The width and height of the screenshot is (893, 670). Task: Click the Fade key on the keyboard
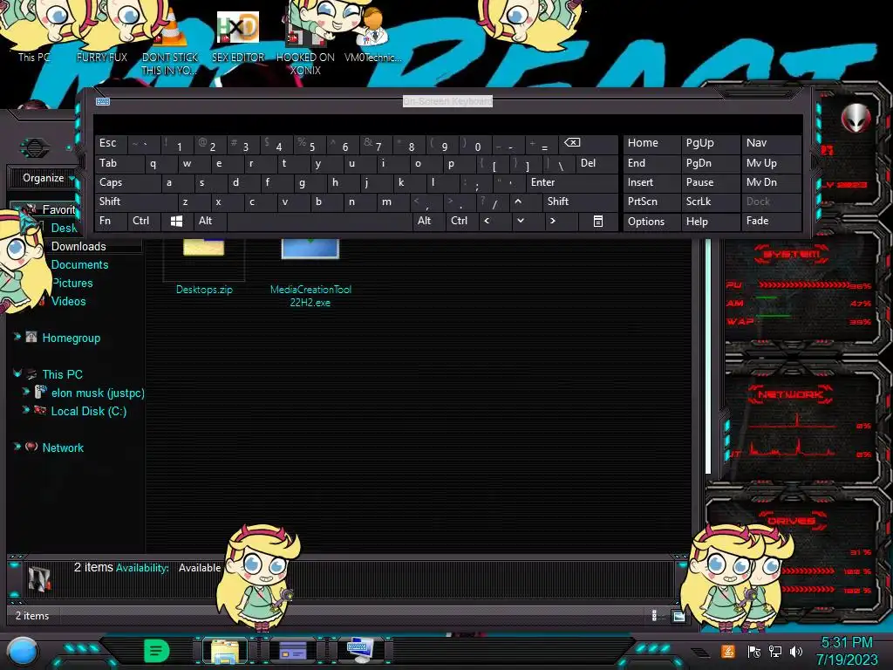coord(771,221)
